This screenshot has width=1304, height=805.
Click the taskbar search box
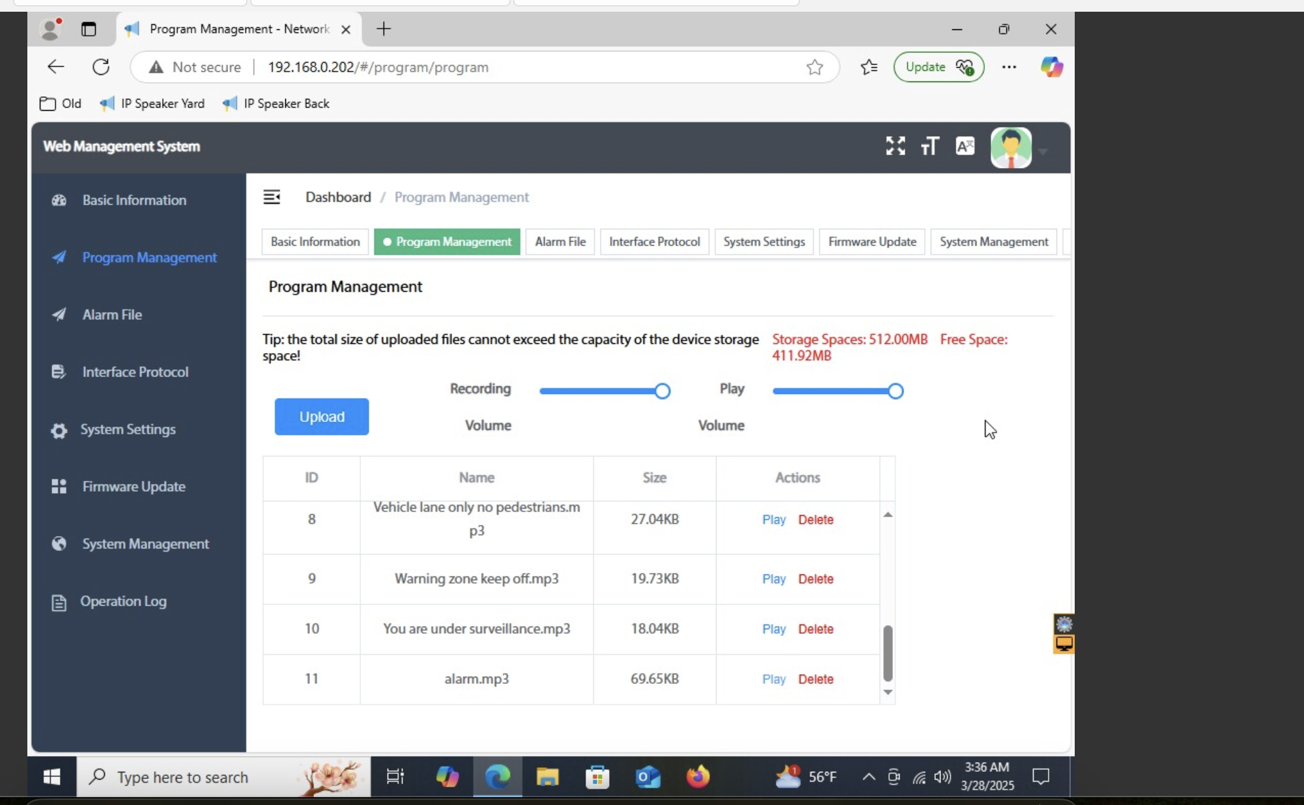(x=223, y=776)
